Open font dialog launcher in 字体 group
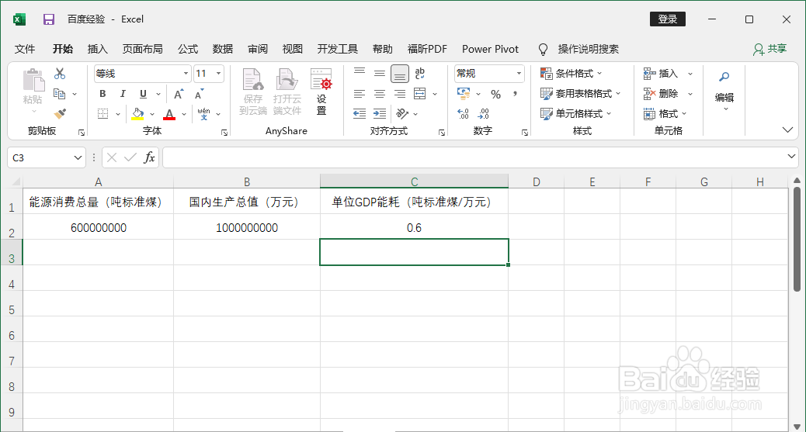The image size is (806, 432). pos(224,133)
